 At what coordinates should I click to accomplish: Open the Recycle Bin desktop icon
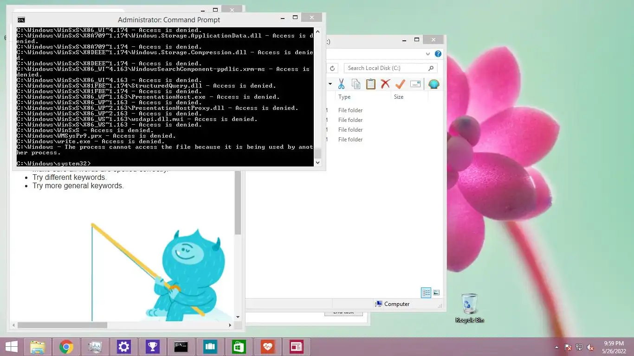pos(470,308)
